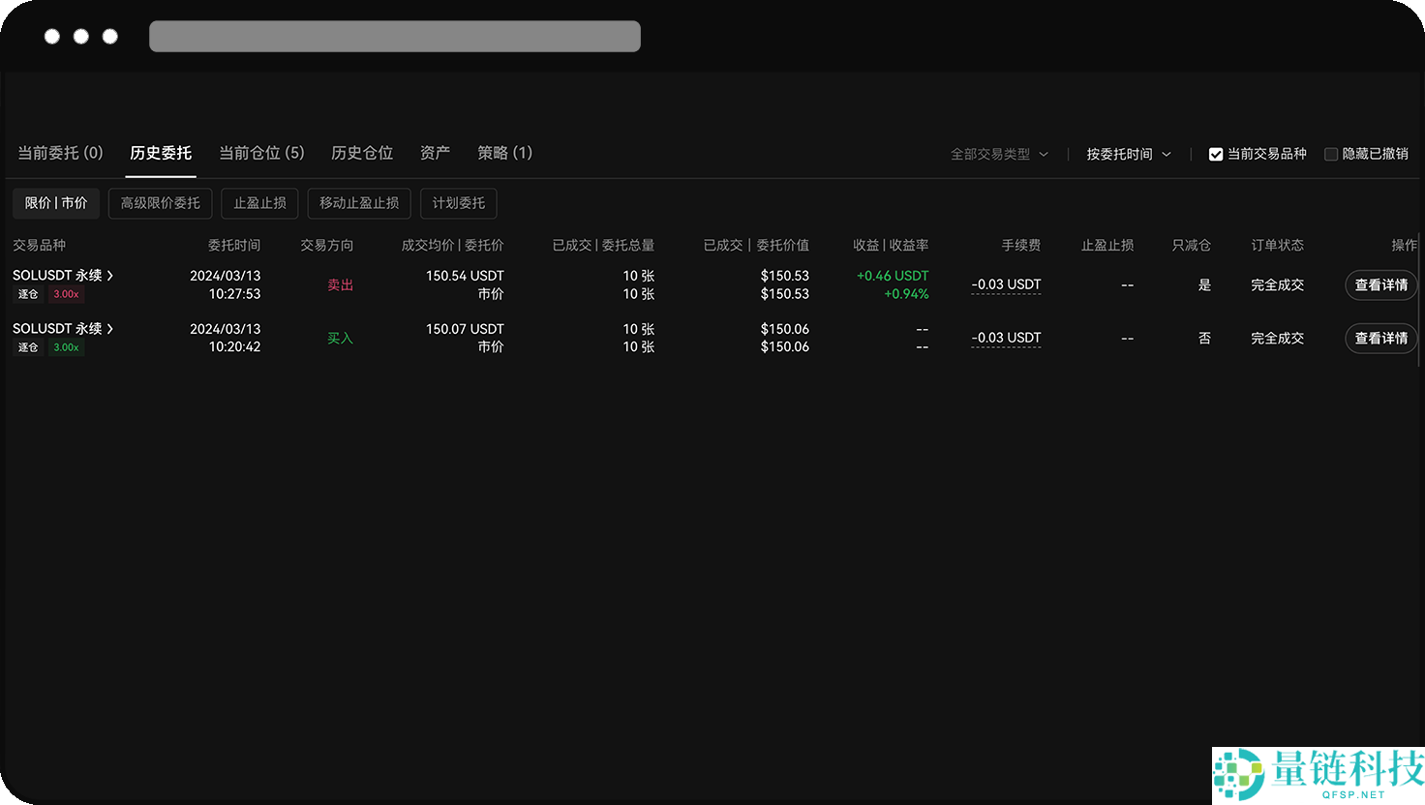Open the 全部交易类型 dropdown
The width and height of the screenshot is (1425, 805).
(x=999, y=153)
